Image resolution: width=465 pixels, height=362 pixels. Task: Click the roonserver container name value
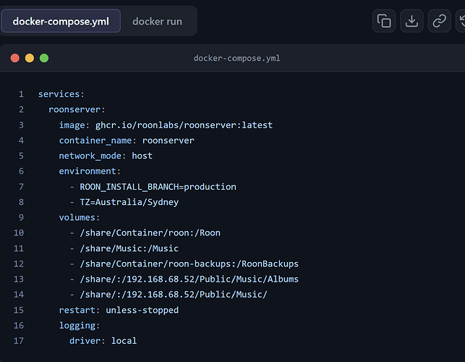(168, 140)
